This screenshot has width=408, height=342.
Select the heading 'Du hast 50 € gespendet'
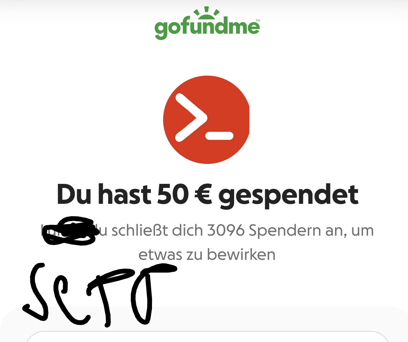tap(208, 195)
